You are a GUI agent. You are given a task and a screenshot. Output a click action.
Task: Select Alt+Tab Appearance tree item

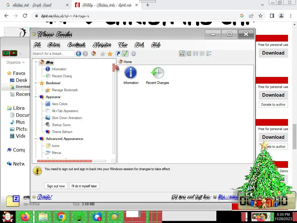[65, 111]
